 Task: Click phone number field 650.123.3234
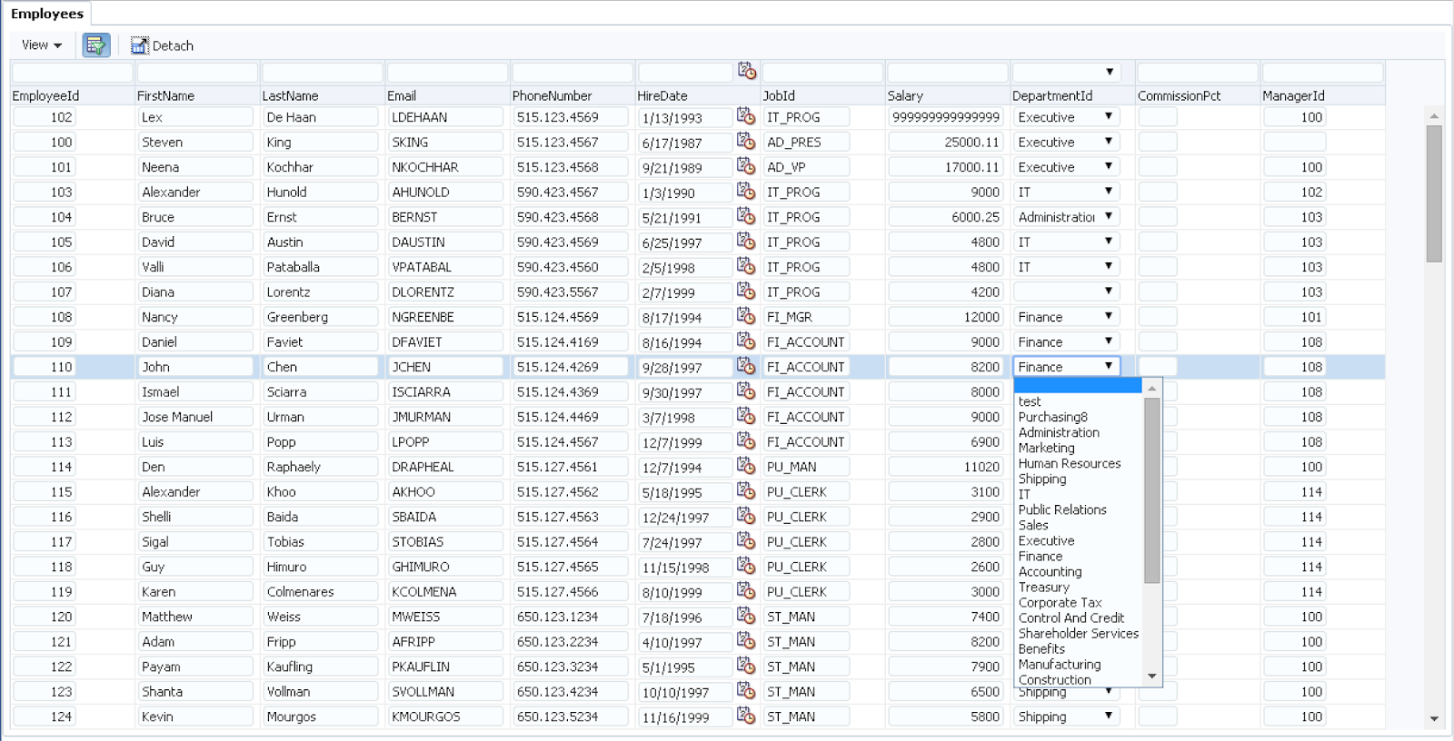pos(570,667)
